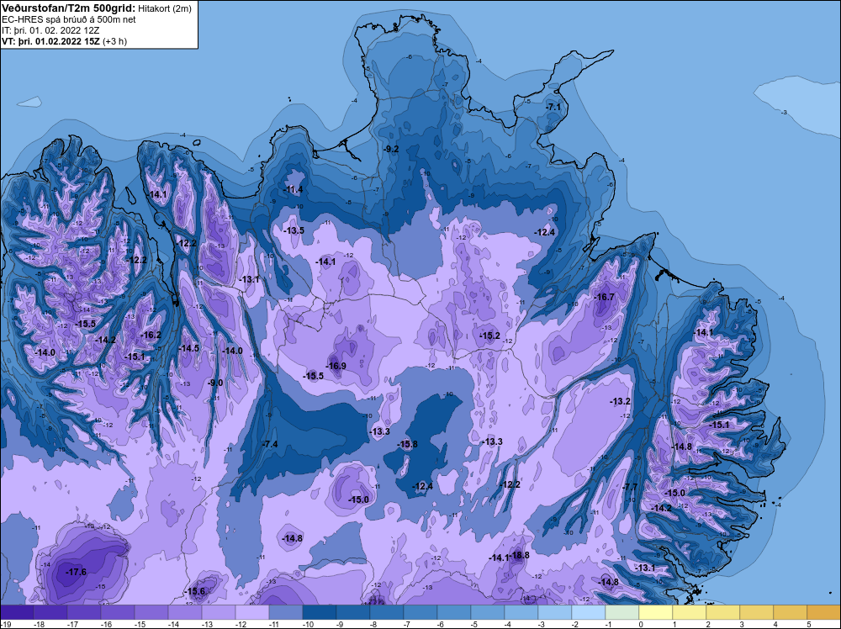This screenshot has width=841, height=629.
Task: Click the -3 contour label over the sea
Action: [x=784, y=112]
